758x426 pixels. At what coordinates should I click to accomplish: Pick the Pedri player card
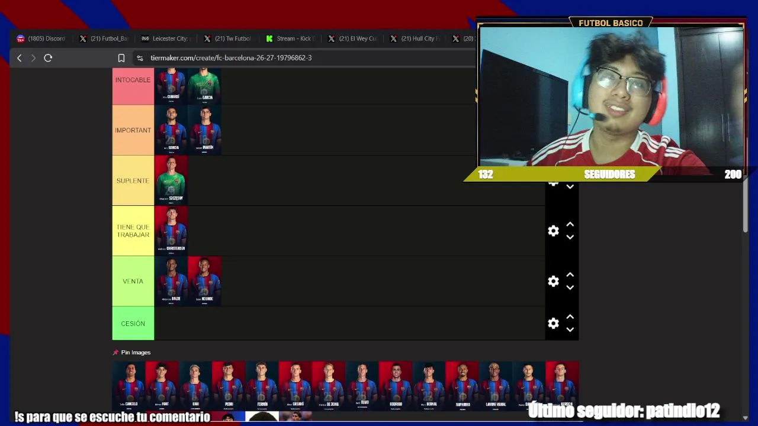(229, 386)
